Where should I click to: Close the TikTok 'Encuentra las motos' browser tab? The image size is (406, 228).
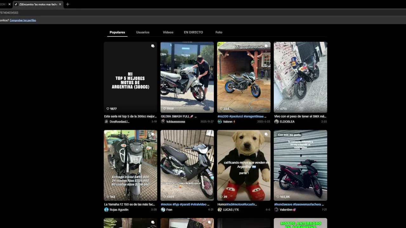click(60, 4)
